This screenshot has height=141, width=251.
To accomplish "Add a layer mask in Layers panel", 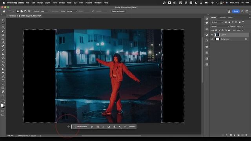I will (x=231, y=135).
